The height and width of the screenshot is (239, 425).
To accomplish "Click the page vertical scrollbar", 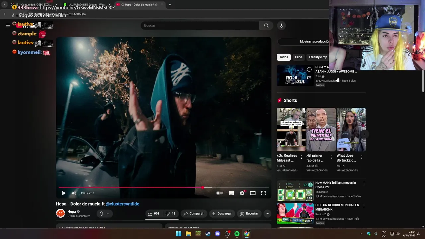I will point(423,81).
